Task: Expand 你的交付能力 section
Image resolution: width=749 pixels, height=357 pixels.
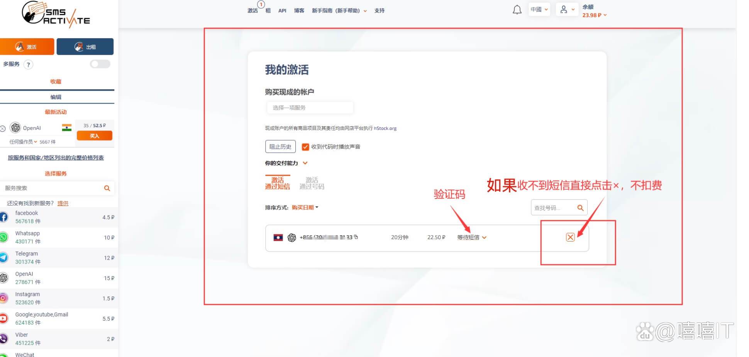Action: pyautogui.click(x=286, y=163)
